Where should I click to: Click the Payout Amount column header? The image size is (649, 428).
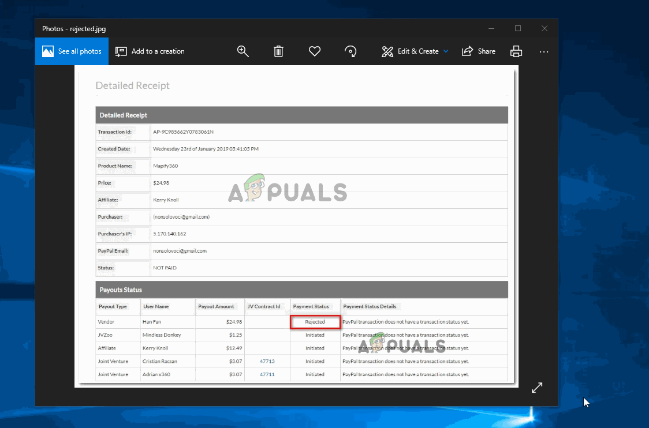[216, 306]
